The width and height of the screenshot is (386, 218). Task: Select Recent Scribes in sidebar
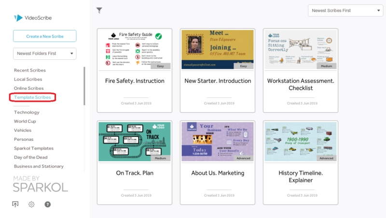(30, 70)
